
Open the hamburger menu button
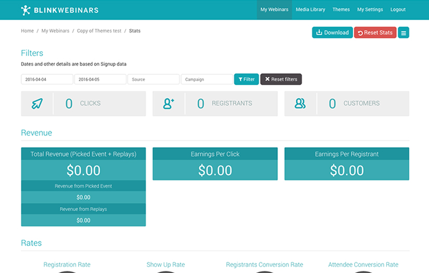[404, 33]
